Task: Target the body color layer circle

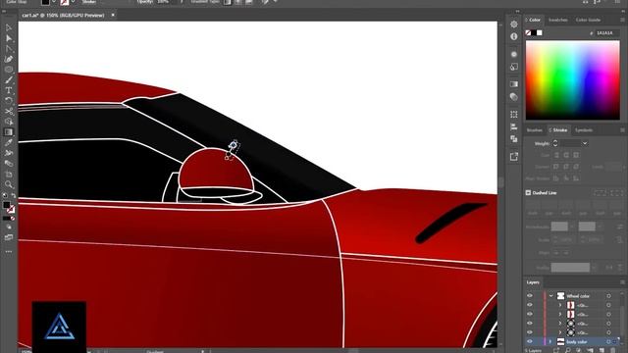Action: tap(608, 342)
